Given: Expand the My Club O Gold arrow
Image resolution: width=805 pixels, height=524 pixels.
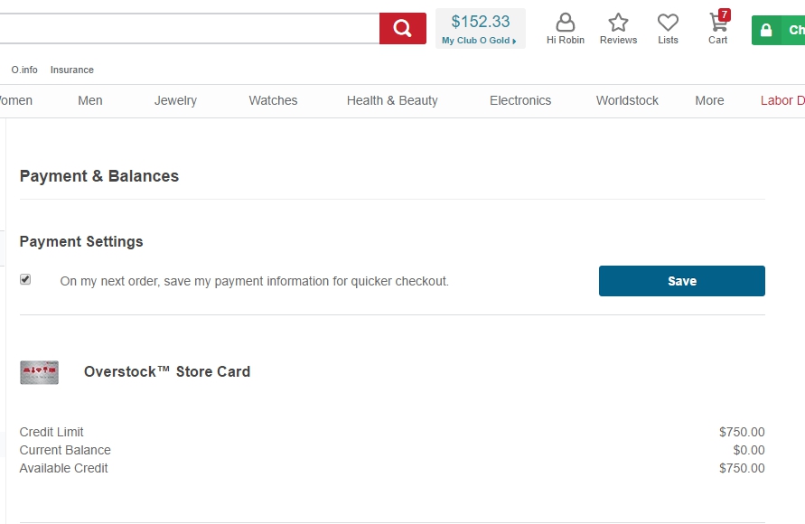Looking at the screenshot, I should (514, 41).
